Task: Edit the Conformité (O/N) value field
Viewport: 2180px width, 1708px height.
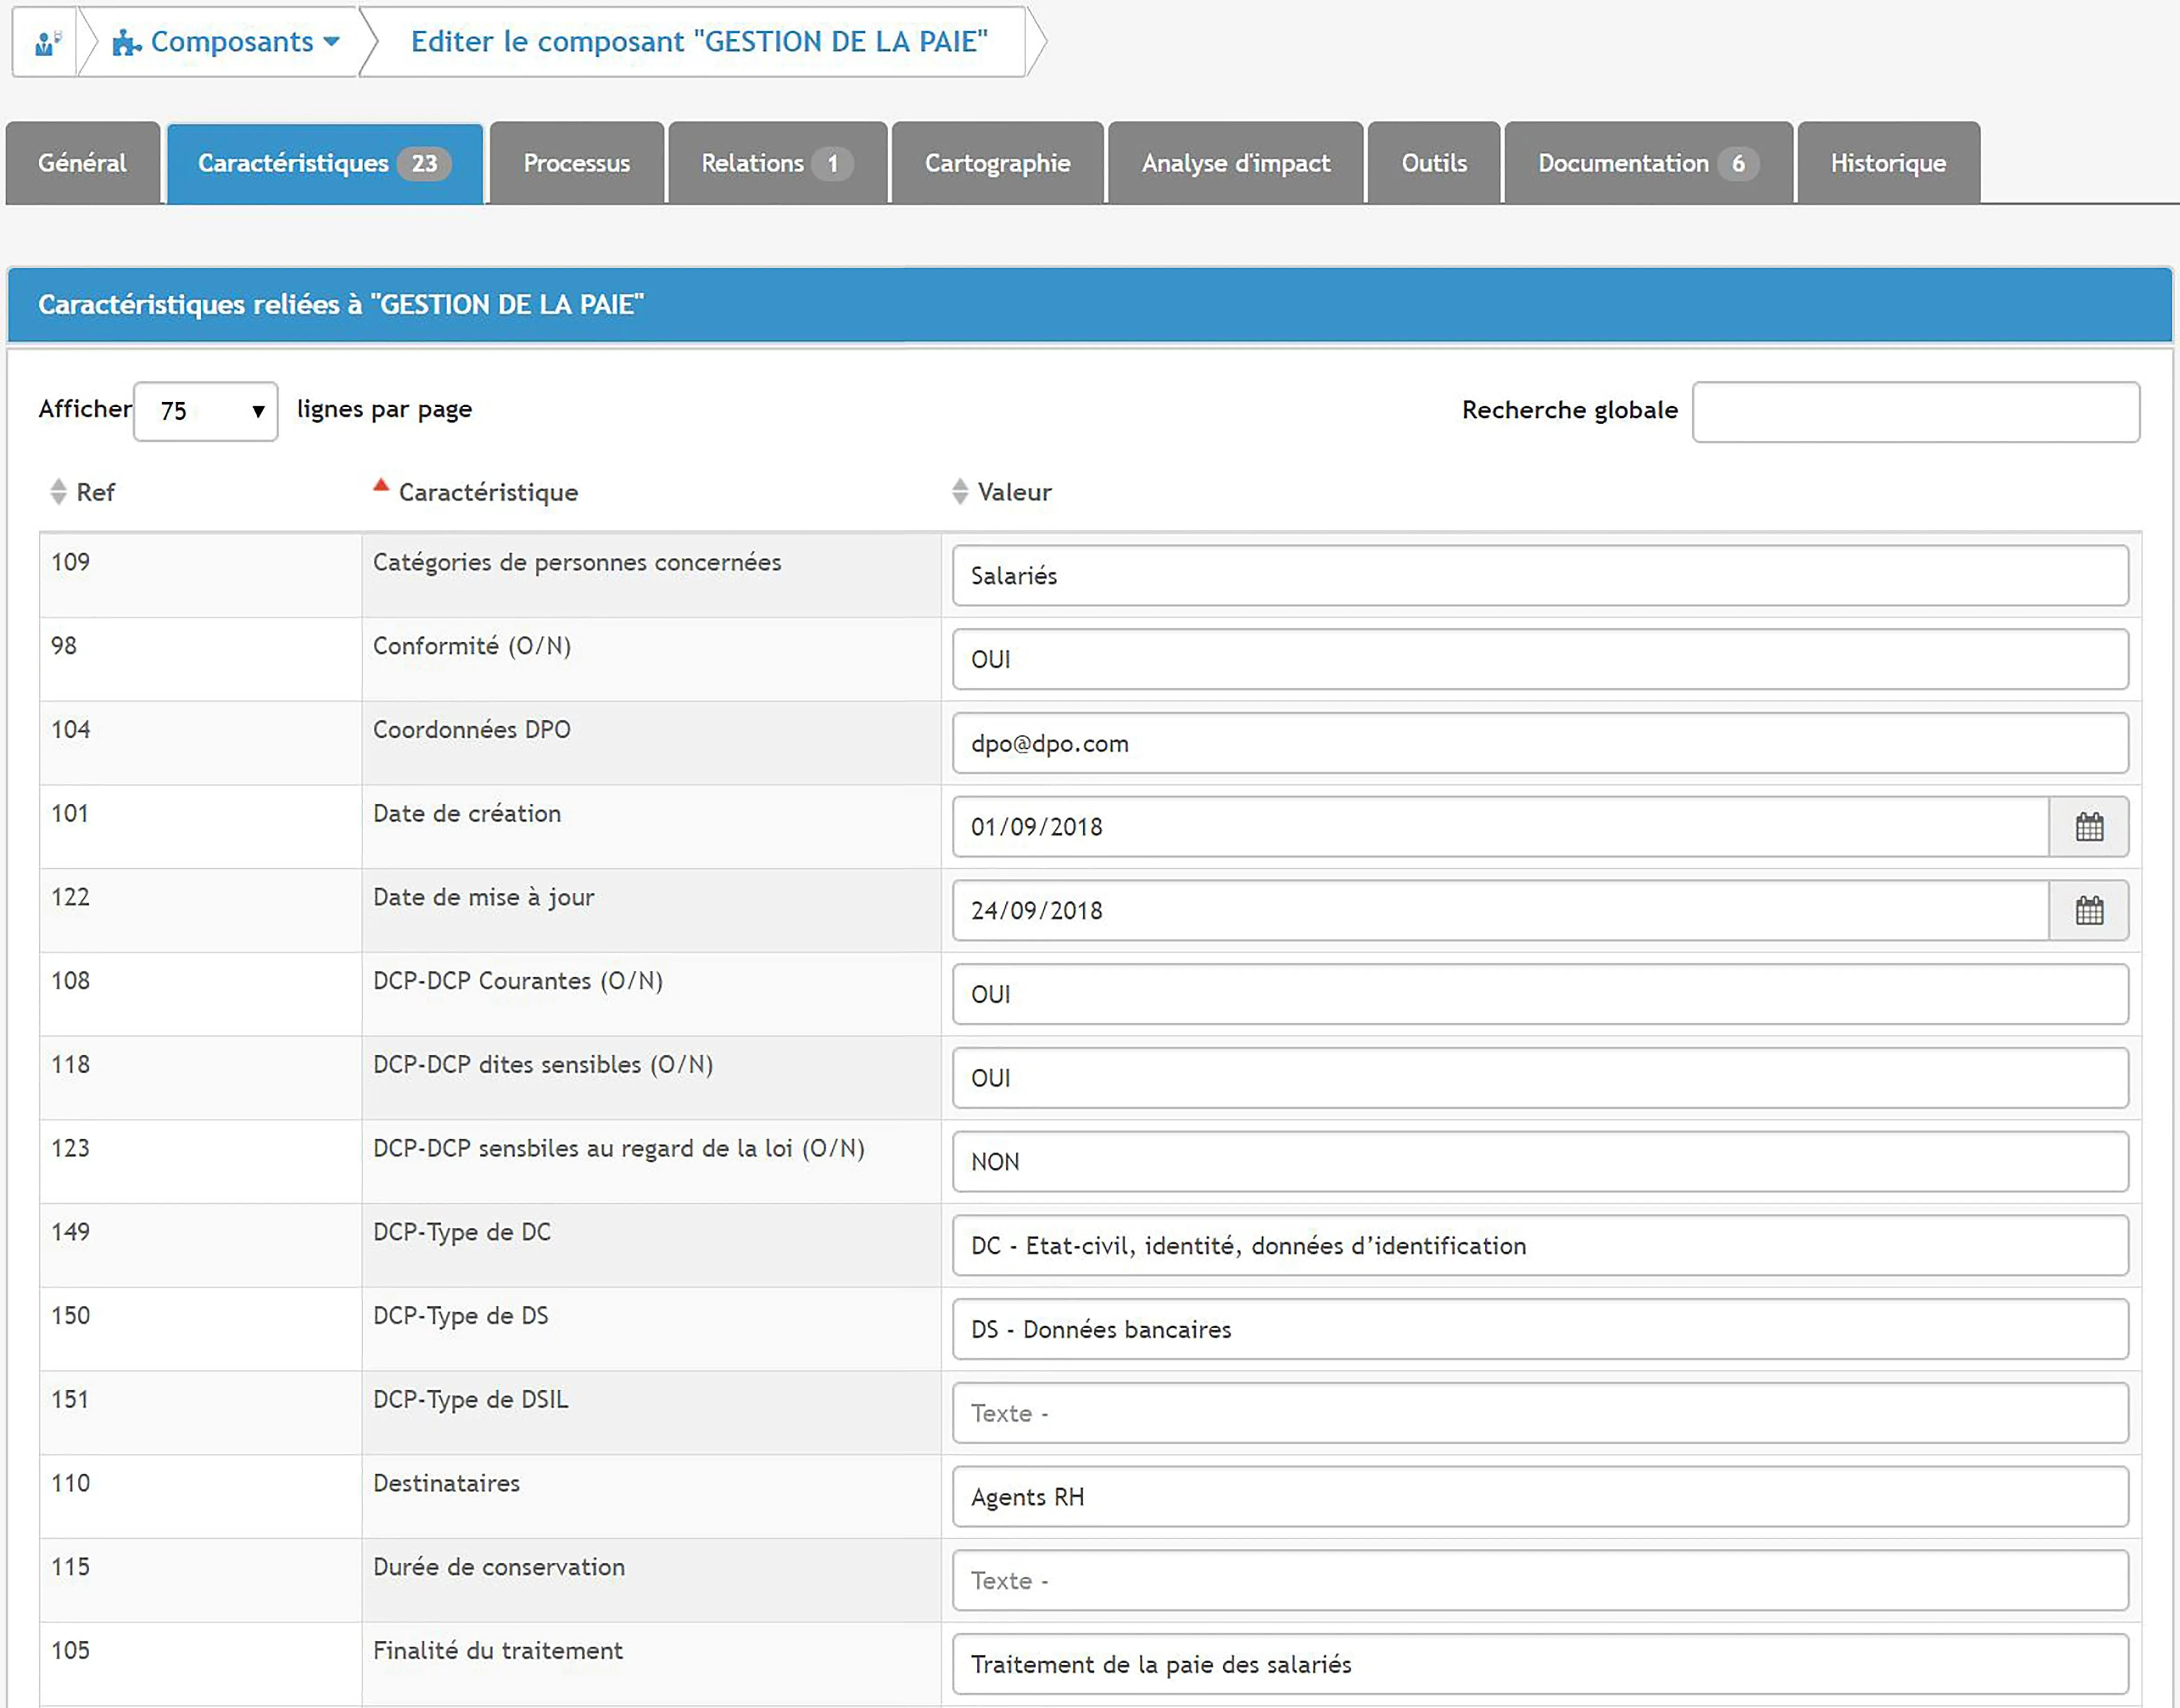Action: click(1540, 659)
